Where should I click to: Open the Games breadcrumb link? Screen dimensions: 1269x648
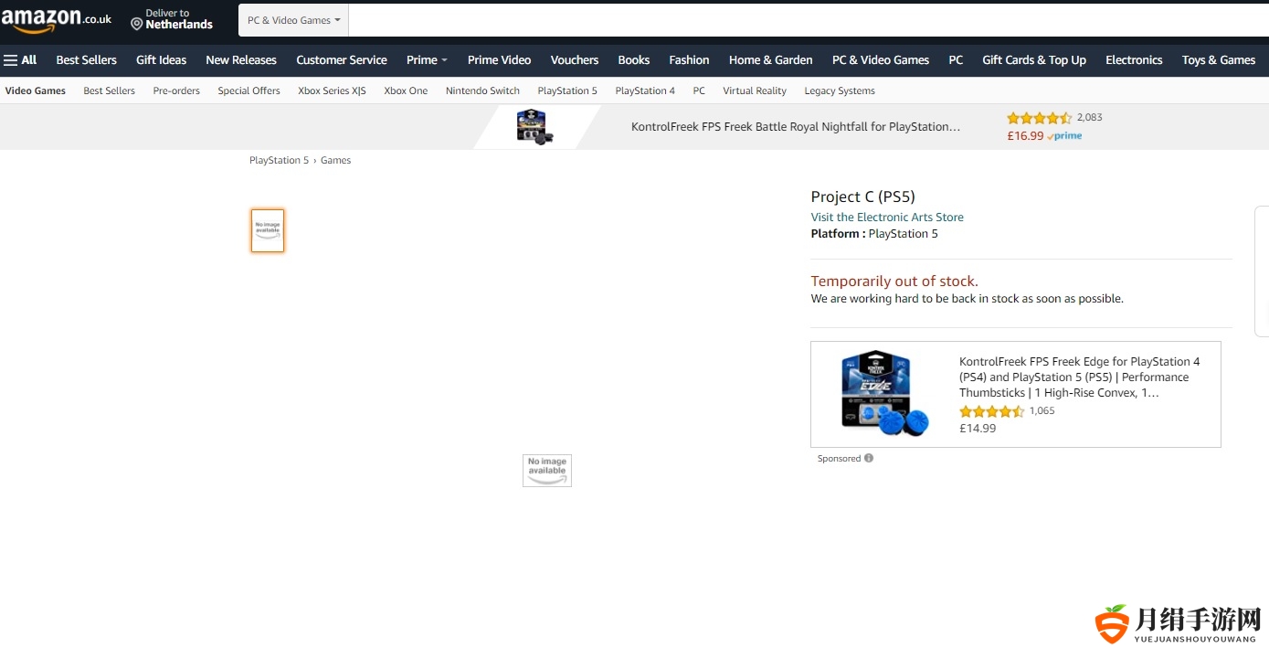[x=335, y=160]
